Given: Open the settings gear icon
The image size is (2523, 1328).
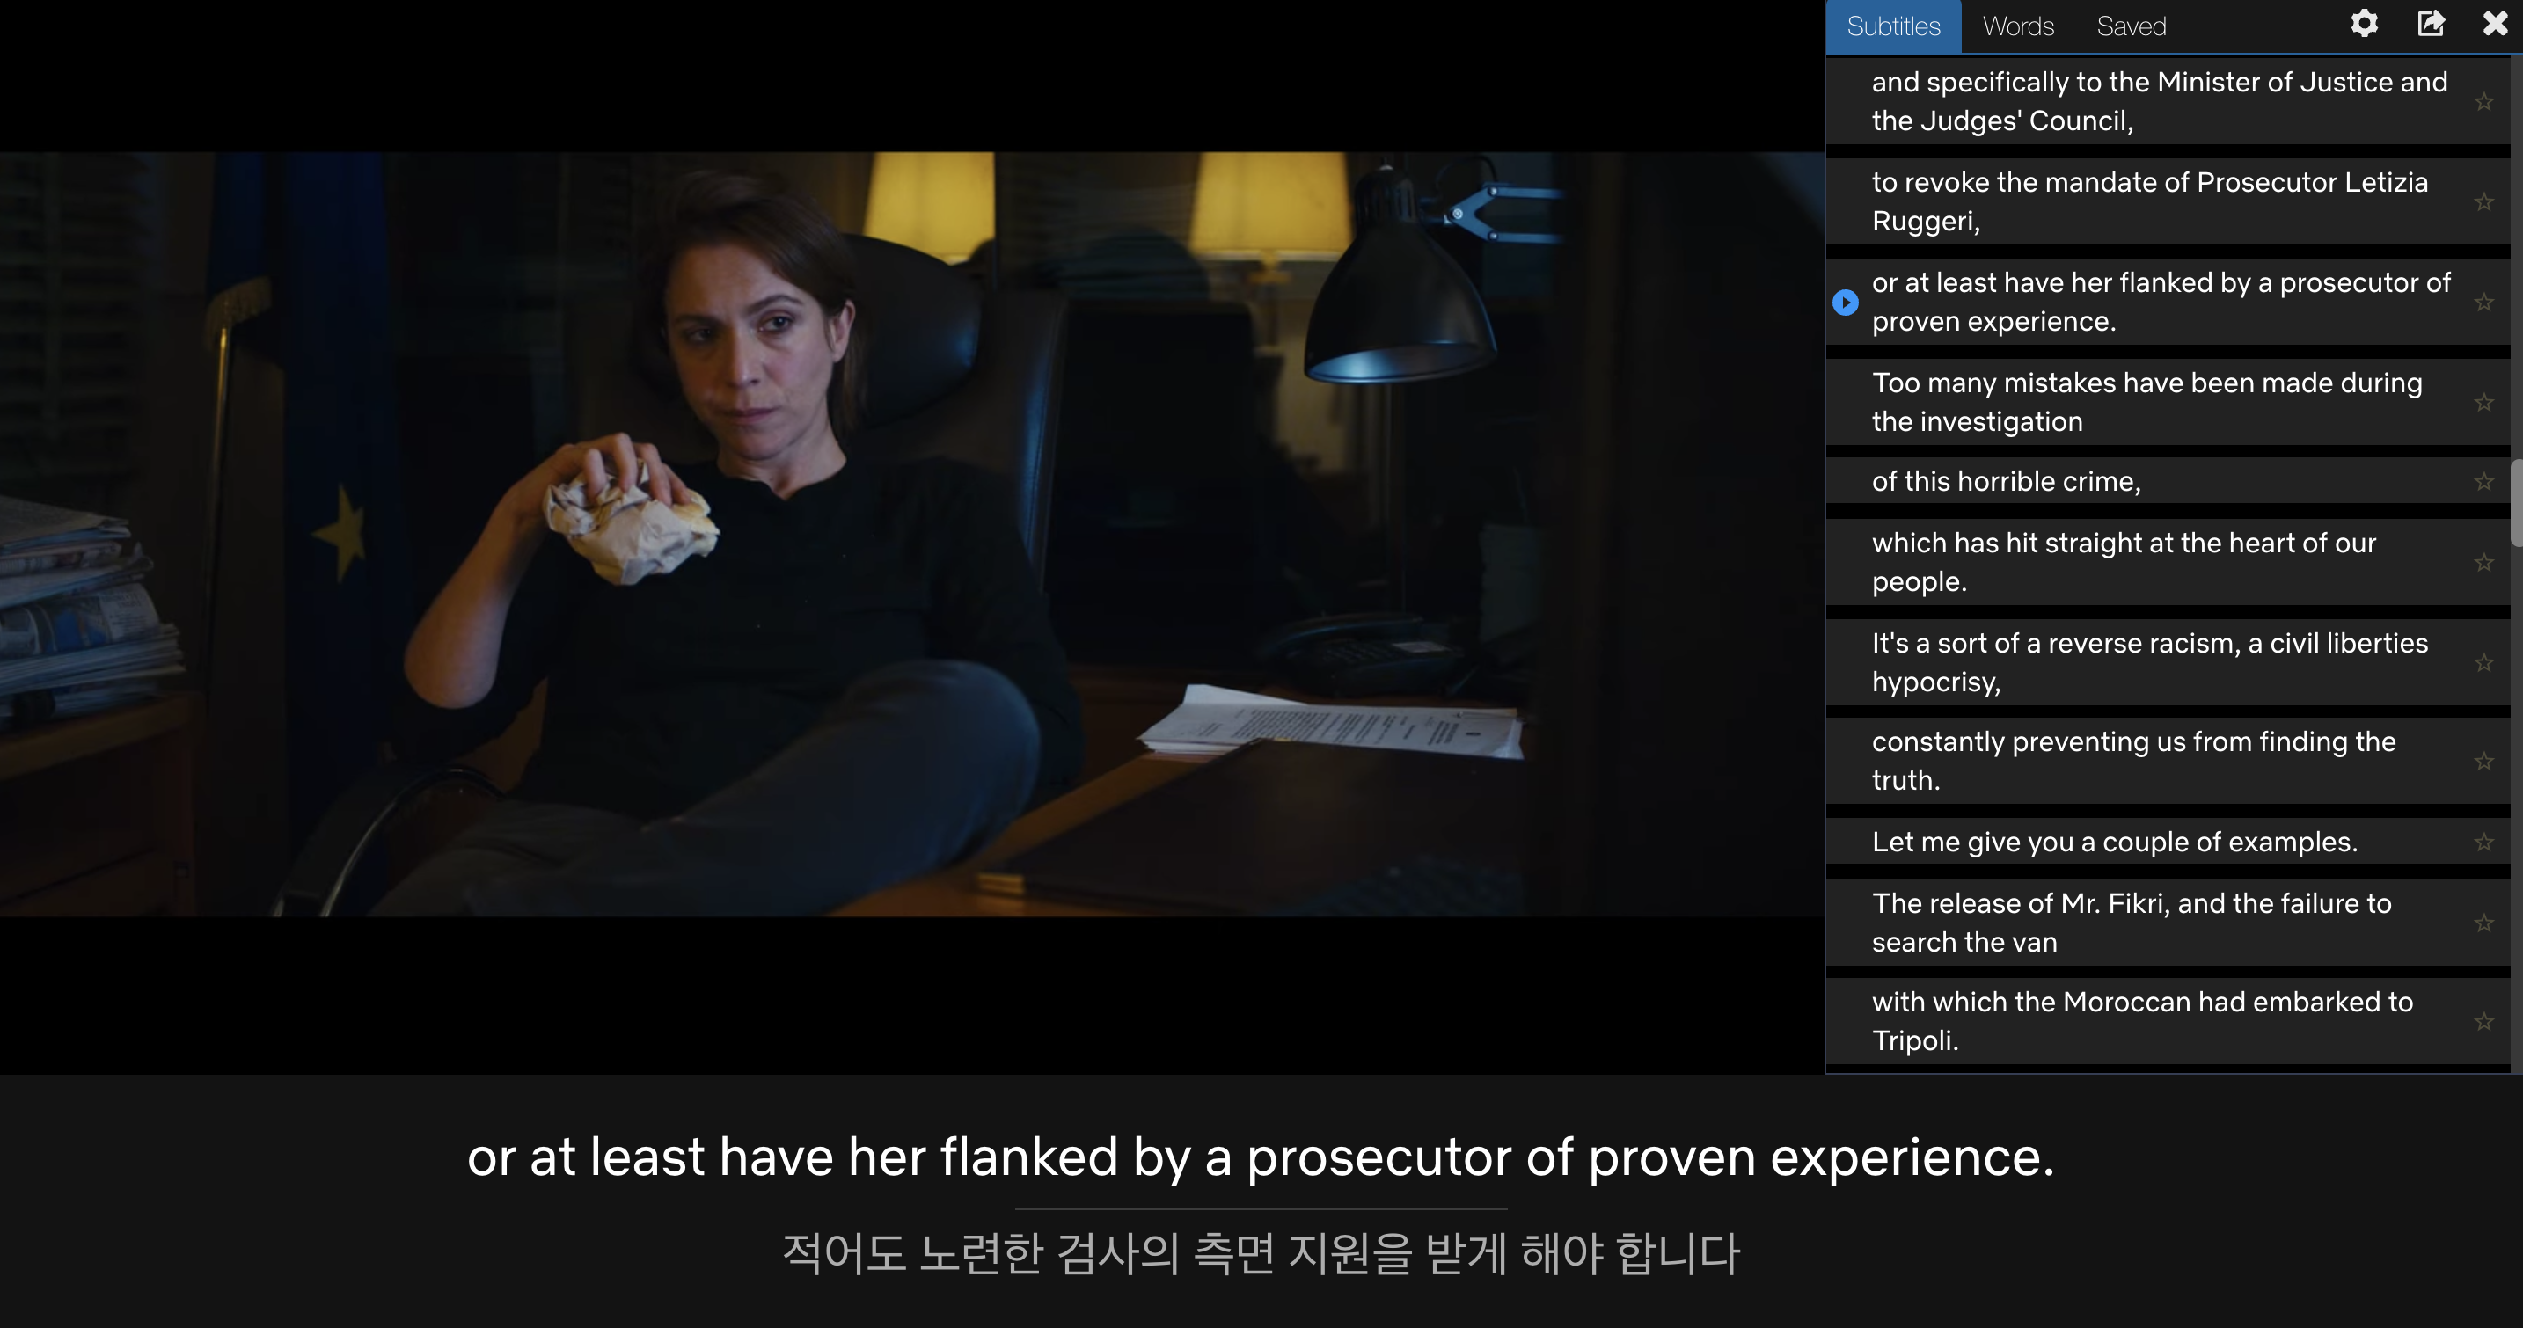Looking at the screenshot, I should (2365, 24).
